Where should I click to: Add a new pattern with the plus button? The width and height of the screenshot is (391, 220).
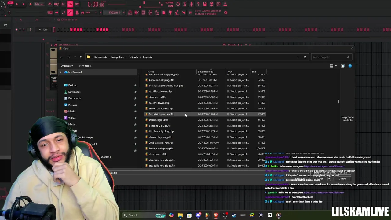coord(123,13)
